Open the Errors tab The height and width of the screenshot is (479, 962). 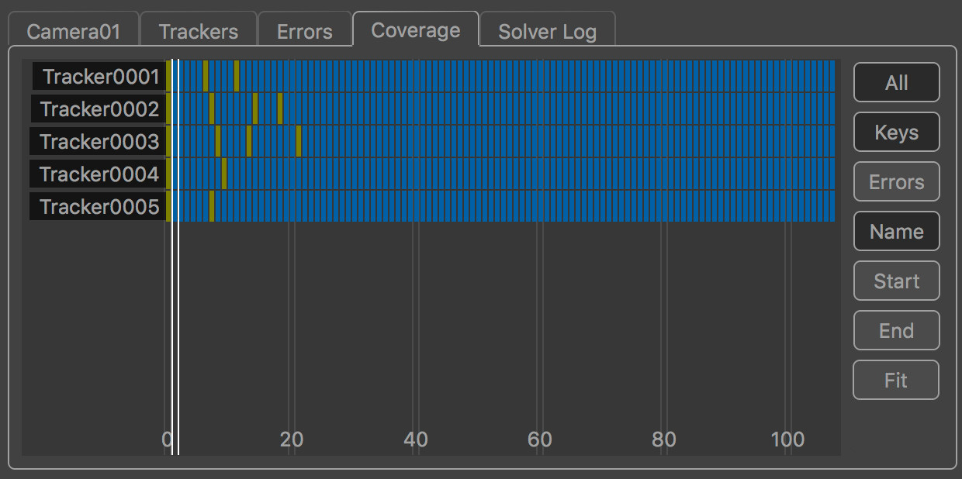(x=304, y=31)
